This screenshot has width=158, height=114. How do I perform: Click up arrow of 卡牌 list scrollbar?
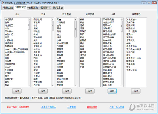click(x=122, y=19)
